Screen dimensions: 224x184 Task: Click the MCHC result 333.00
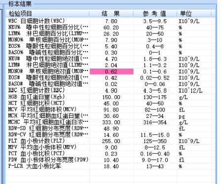[x=111, y=122]
